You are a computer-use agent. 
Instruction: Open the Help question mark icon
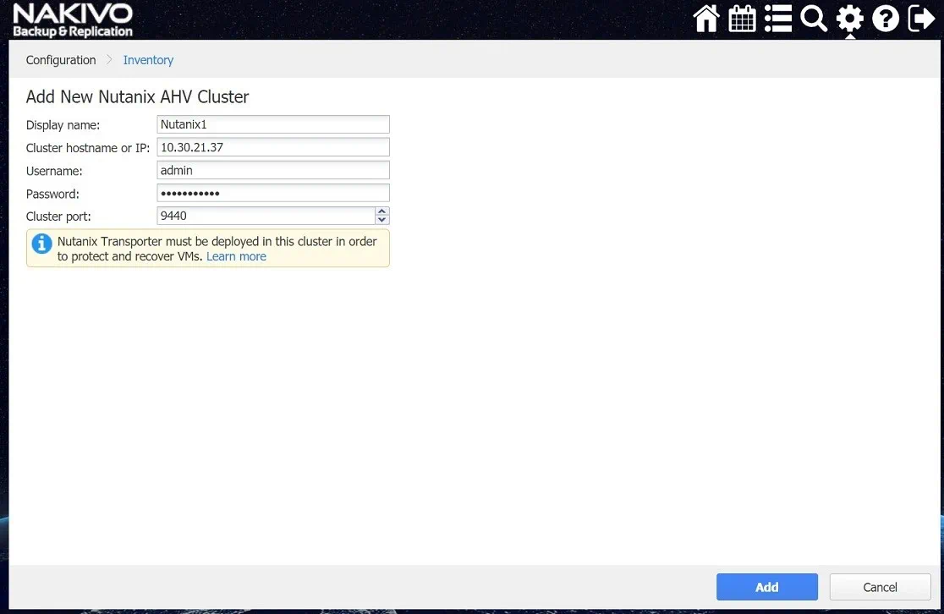[885, 19]
